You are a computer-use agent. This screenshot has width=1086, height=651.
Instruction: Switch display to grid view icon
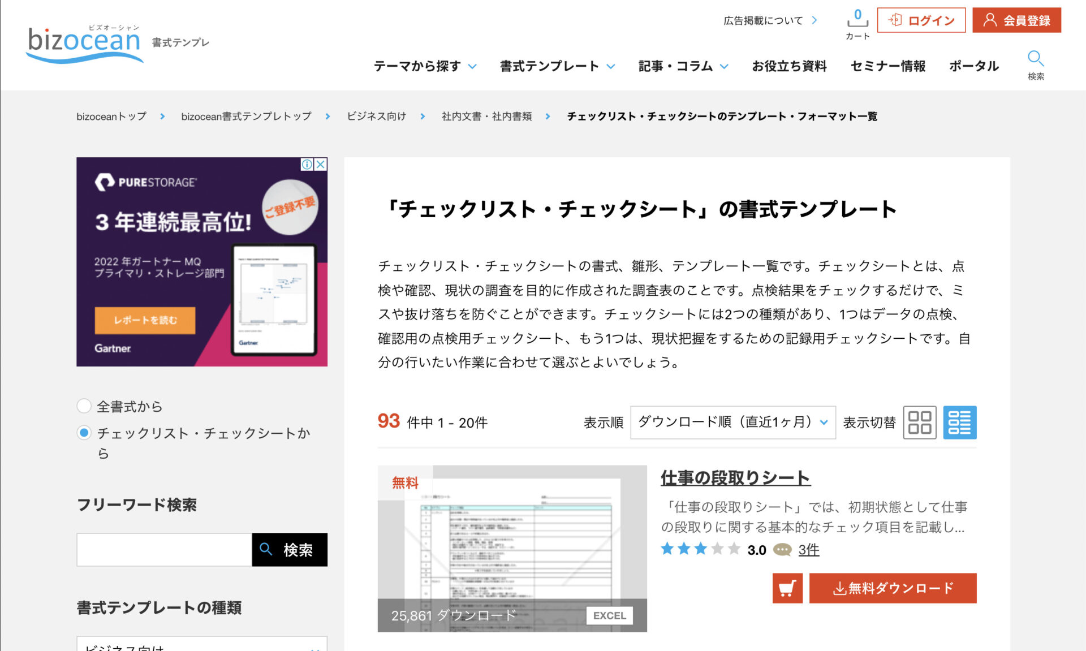coord(919,422)
